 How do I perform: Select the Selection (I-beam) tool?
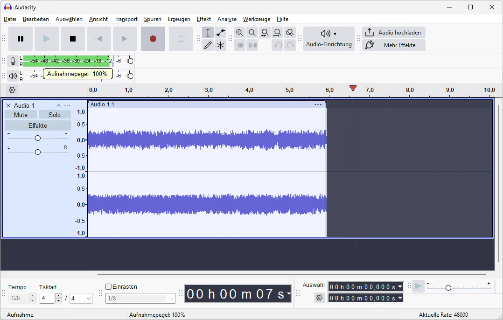coord(208,33)
